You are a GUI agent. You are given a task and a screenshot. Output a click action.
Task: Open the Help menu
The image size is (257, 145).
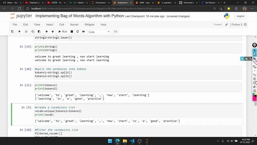tap(104, 25)
